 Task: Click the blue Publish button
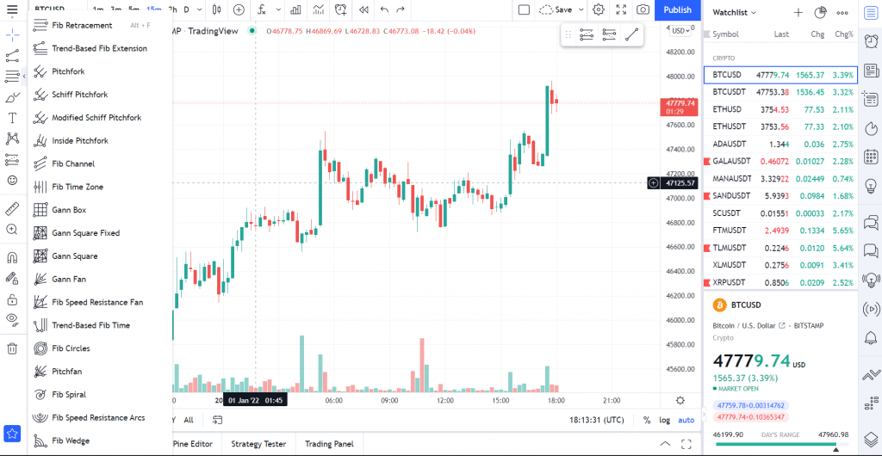pos(677,9)
